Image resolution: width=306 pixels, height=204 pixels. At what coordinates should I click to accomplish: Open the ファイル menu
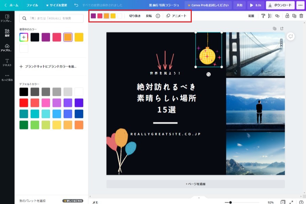point(32,5)
